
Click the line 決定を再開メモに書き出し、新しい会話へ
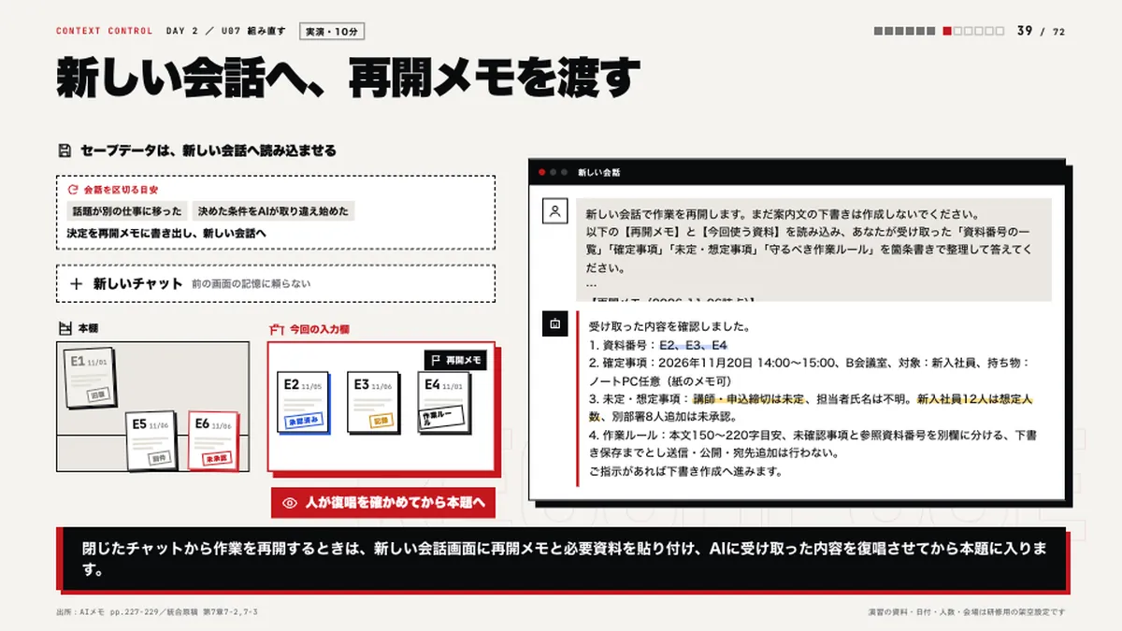point(166,233)
